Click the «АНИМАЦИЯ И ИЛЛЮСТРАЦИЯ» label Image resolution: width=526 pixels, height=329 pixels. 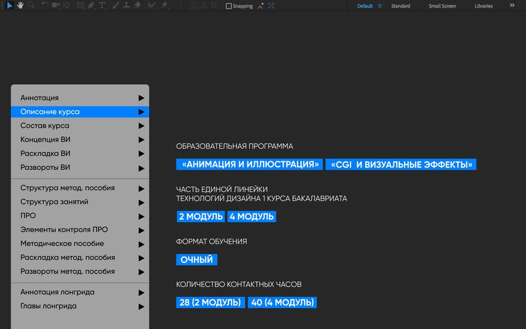coord(250,164)
